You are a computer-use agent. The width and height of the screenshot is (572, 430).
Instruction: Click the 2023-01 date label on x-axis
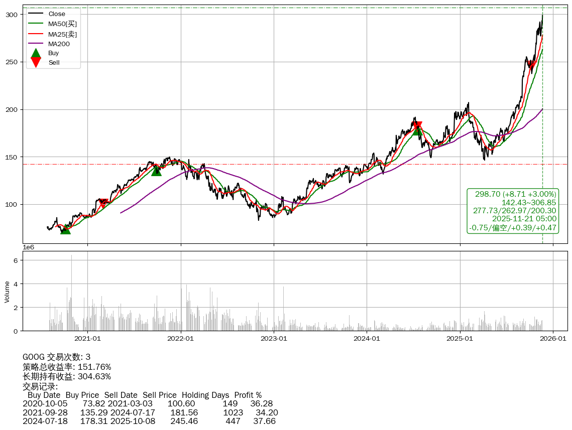click(274, 339)
